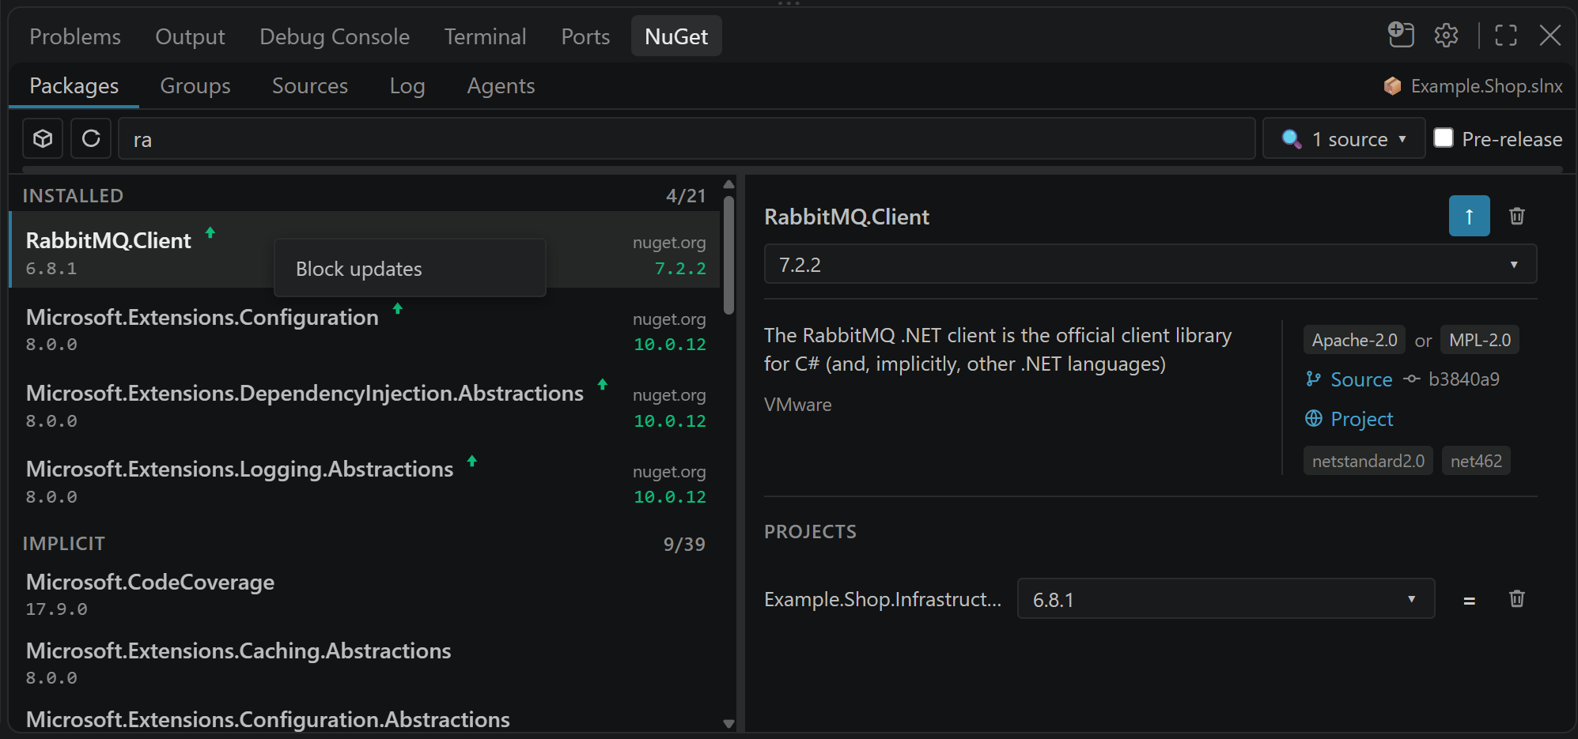Image resolution: width=1578 pixels, height=739 pixels.
Task: Open the Debug Console tab
Action: [335, 36]
